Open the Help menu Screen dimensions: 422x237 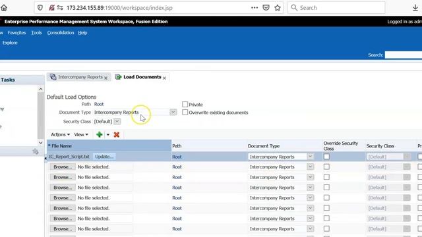point(82,33)
